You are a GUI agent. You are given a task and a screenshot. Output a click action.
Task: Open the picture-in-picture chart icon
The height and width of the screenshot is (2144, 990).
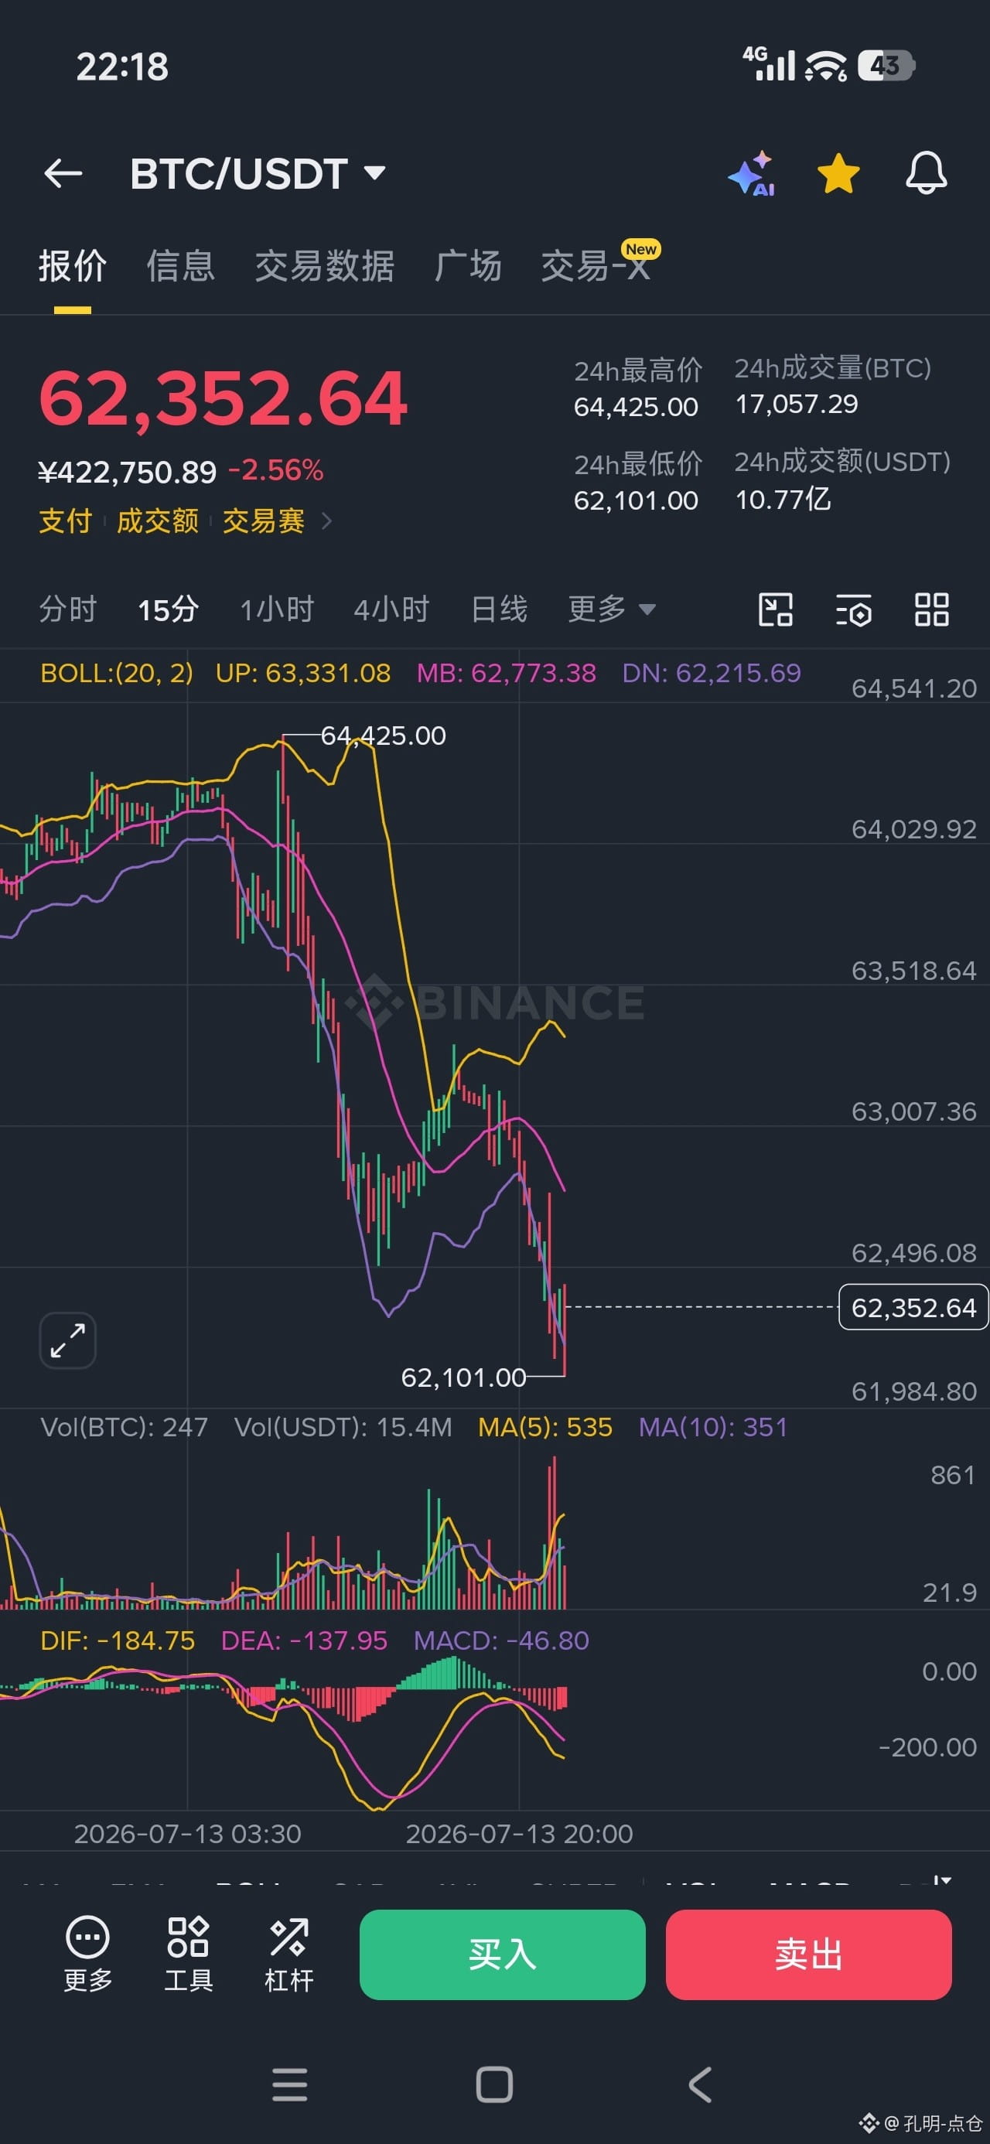click(775, 609)
